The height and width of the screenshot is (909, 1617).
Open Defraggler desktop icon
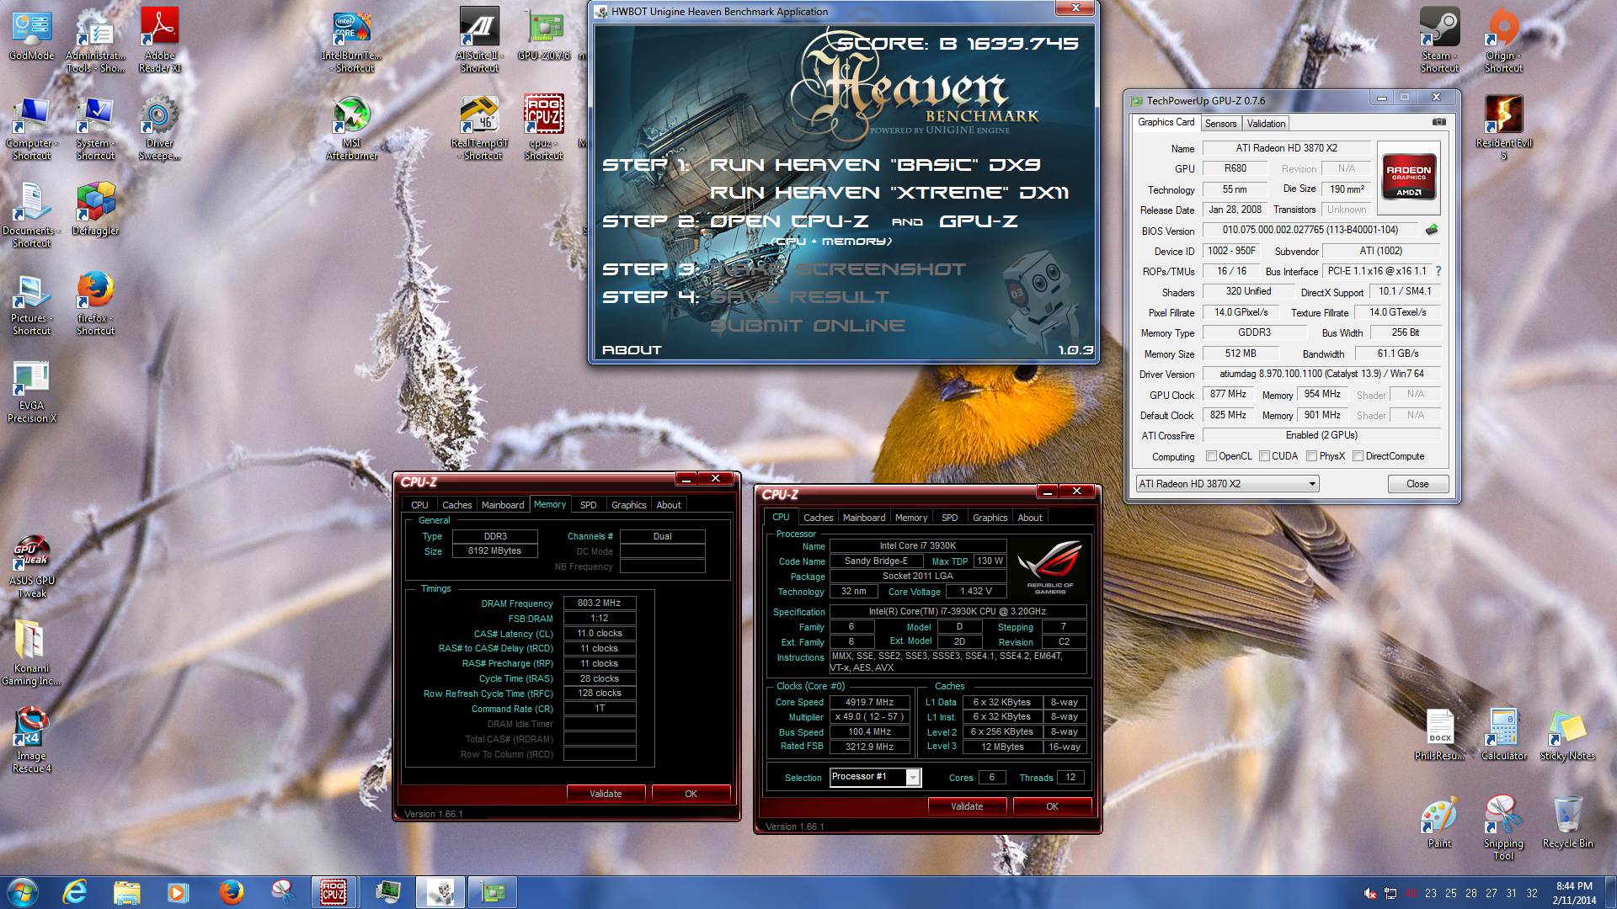click(x=95, y=210)
